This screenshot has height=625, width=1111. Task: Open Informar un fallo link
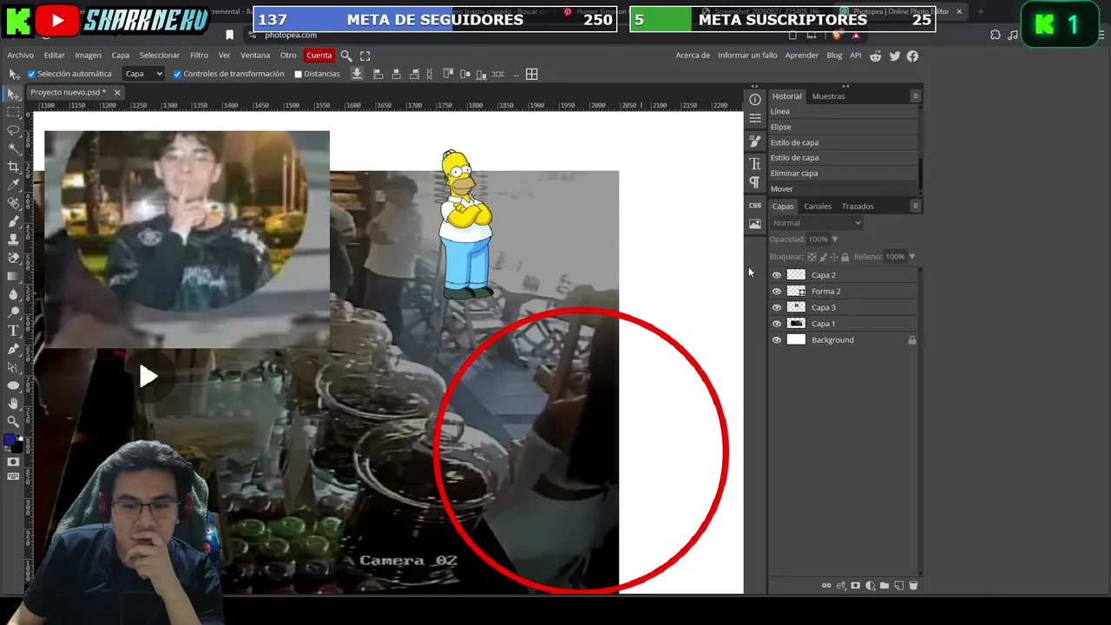coord(747,56)
